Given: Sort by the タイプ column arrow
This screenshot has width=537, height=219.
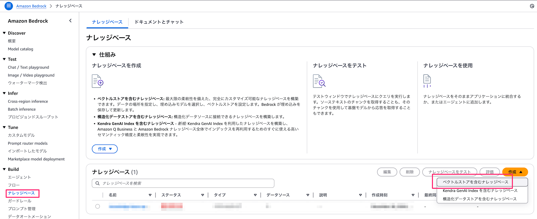Looking at the screenshot, I should click(x=255, y=195).
